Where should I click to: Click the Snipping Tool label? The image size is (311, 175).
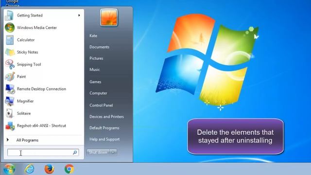coord(29,64)
